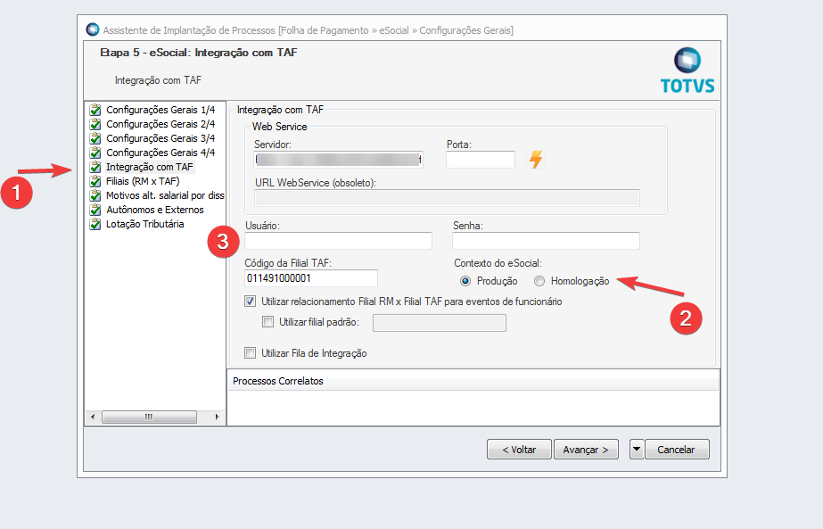
Task: Select Integração com TAF step in list
Action: [x=150, y=167]
